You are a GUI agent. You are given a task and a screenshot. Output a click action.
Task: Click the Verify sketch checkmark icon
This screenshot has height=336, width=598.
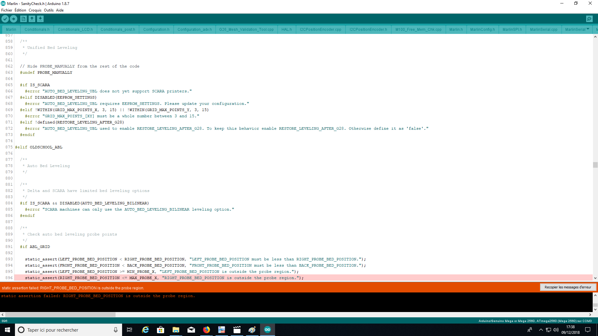pos(5,19)
